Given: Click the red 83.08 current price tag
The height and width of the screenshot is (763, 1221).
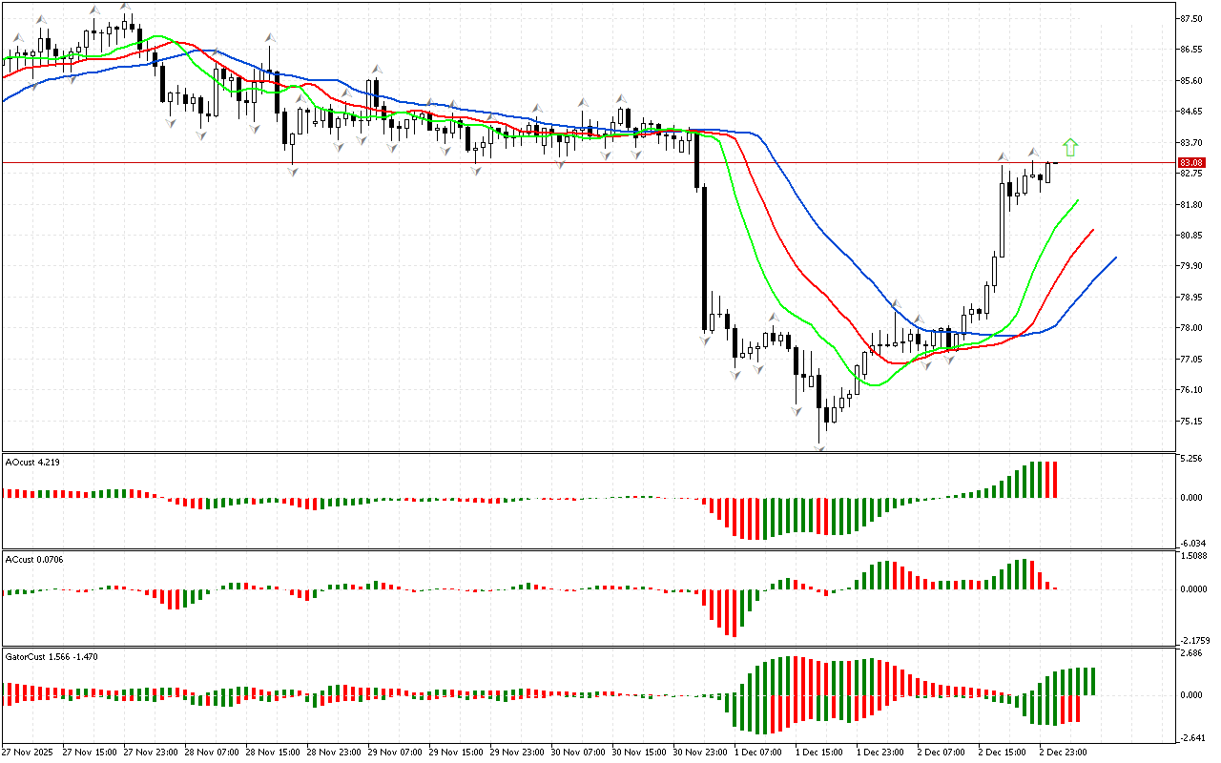Looking at the screenshot, I should click(1190, 163).
